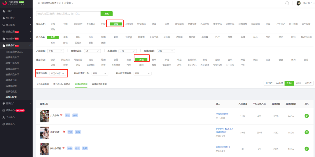Open the 粉丝数男女比例 dropdown
This screenshot has width=315, height=157.
point(100,74)
